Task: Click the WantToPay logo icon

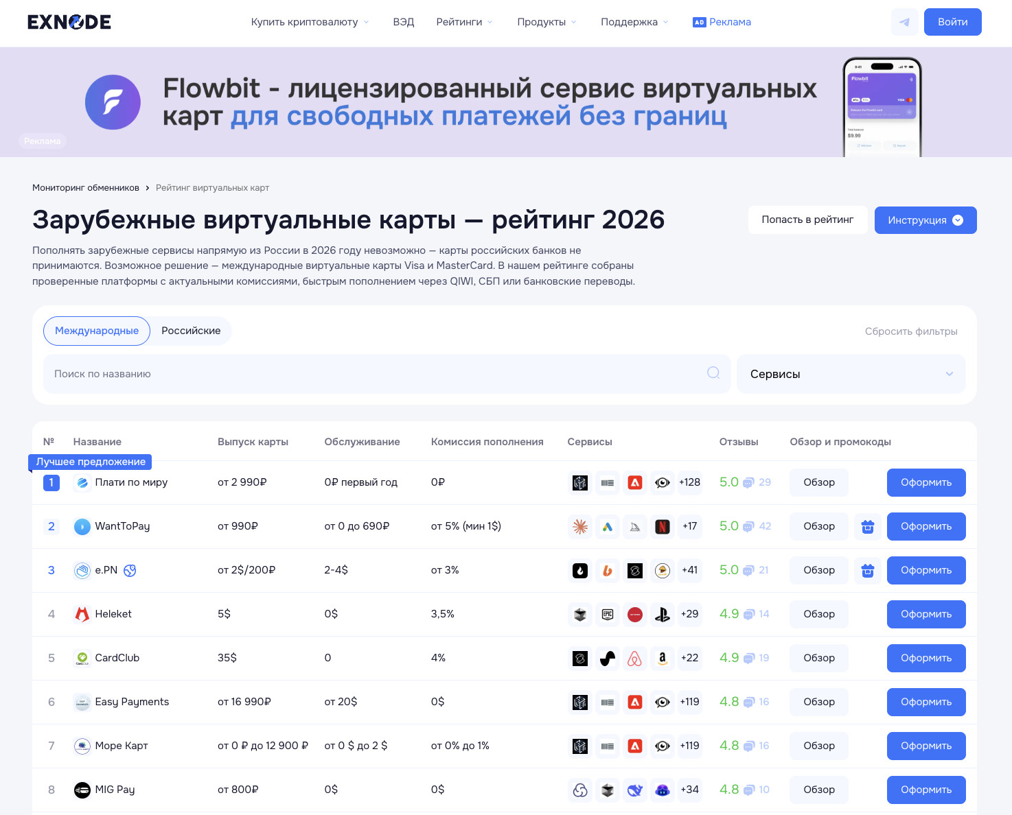Action: click(82, 526)
